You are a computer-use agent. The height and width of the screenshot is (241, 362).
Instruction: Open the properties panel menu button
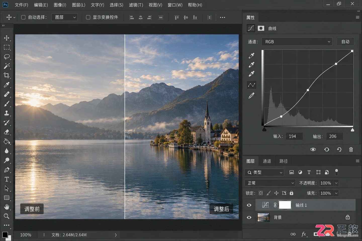[x=357, y=17]
